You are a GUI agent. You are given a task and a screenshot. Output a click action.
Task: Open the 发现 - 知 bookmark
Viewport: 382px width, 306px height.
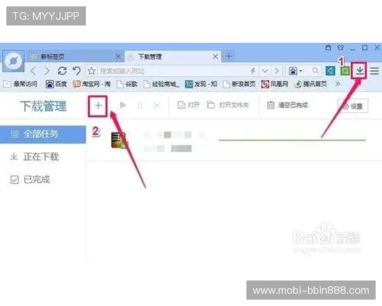[201, 84]
